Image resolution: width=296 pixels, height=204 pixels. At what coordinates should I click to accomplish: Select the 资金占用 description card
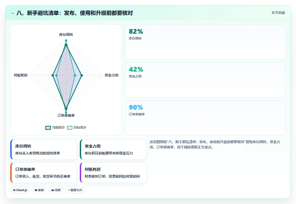click(x=113, y=149)
